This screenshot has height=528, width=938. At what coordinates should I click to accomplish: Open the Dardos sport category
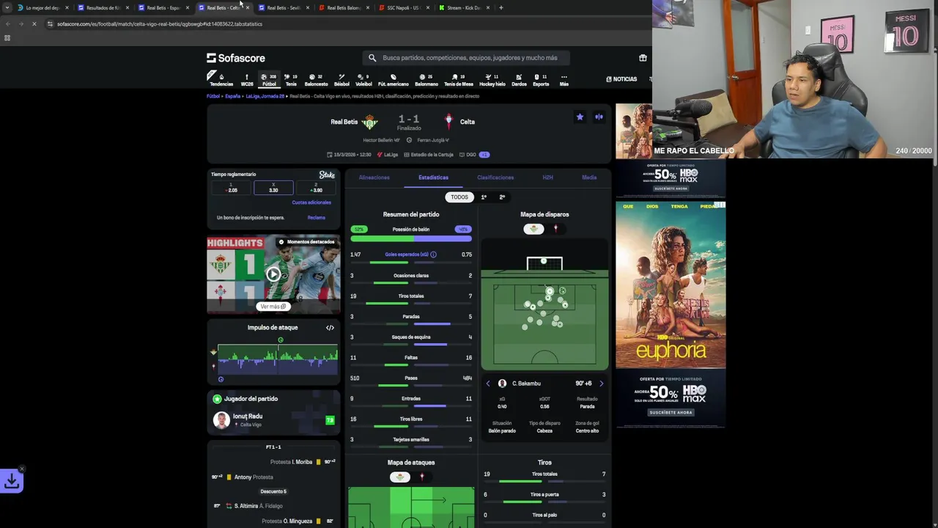[519, 80]
